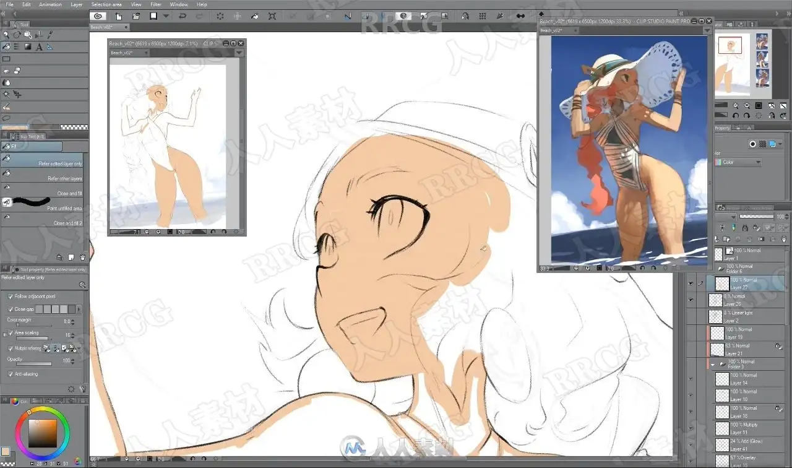Expand the Folder 6 layer group
Screen dimensions: 792x468
tap(720, 269)
